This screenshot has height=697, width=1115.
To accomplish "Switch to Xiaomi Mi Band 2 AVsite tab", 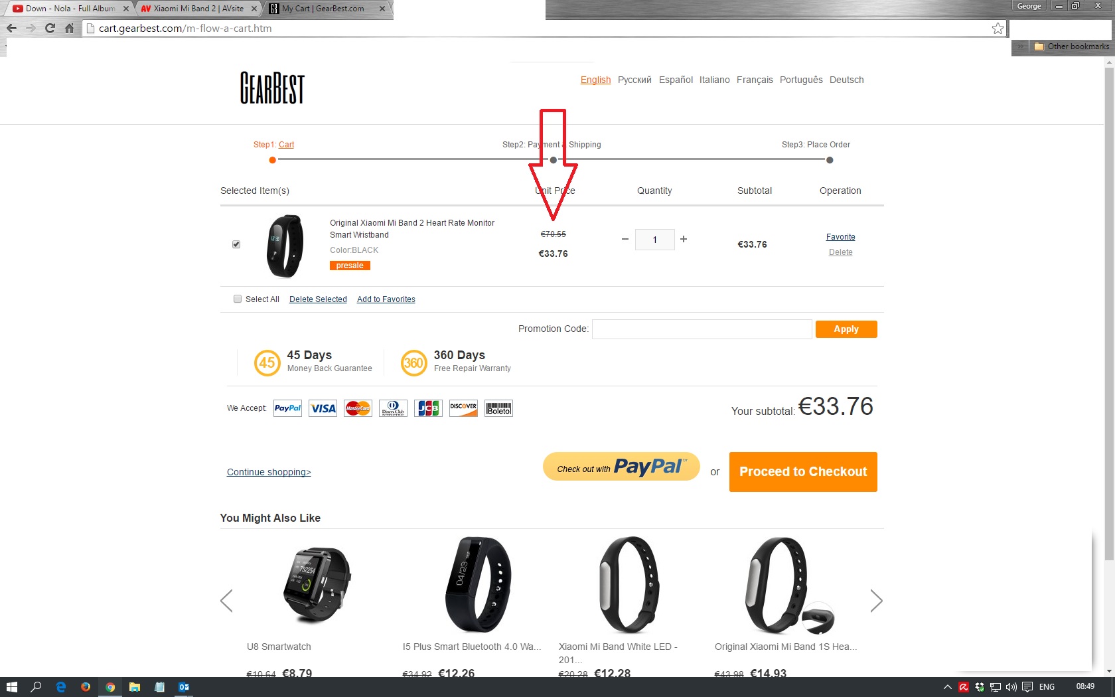I will [x=197, y=9].
